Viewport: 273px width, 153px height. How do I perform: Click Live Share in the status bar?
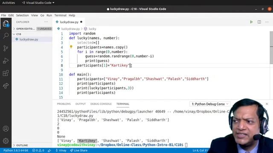click(x=78, y=150)
